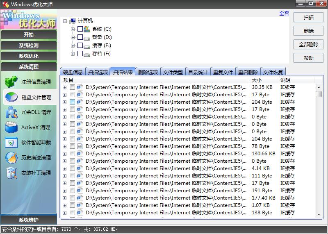Expand the 缓存 (E:) drive node
Viewport: 328px width, 234px height.
pyautogui.click(x=73, y=45)
